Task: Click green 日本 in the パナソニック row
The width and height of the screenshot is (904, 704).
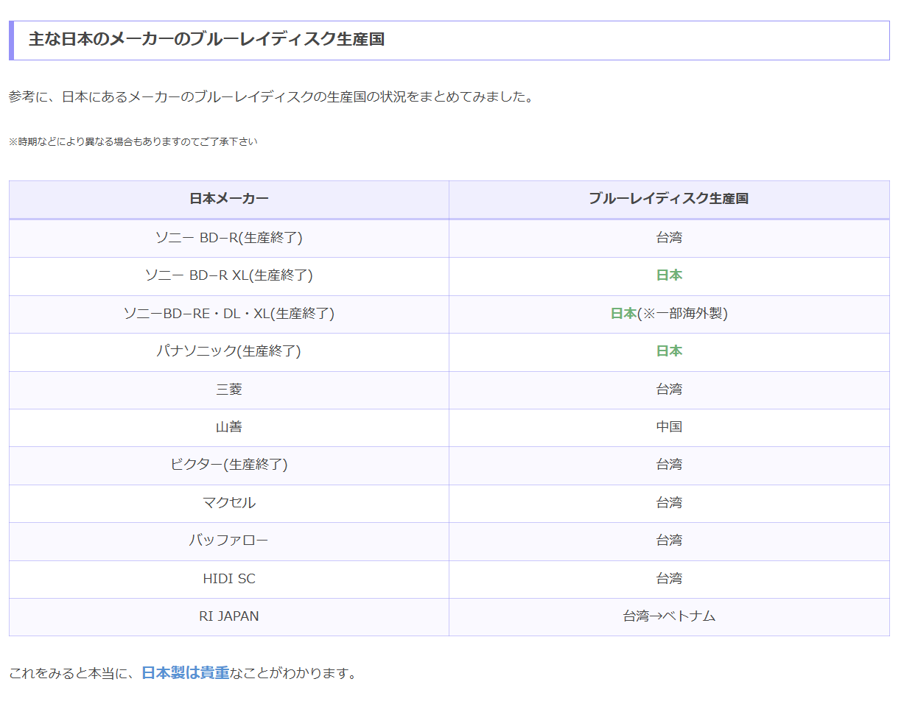Action: click(669, 351)
